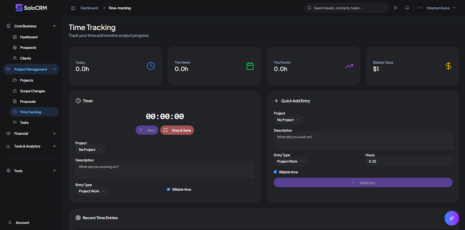The width and height of the screenshot is (465, 230).
Task: Toggle Billable time checkbox in Quick Add Entry
Action: (275, 172)
